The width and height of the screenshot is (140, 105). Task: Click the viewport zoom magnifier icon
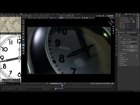tap(113, 27)
